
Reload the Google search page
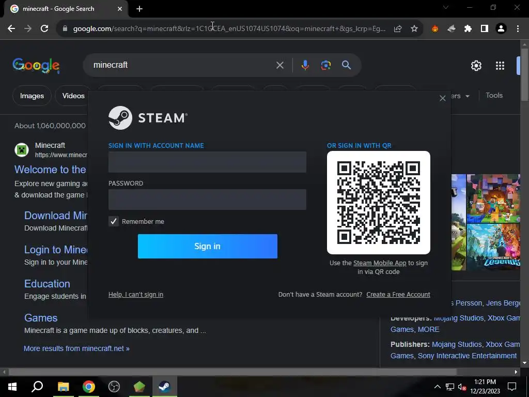coord(44,29)
